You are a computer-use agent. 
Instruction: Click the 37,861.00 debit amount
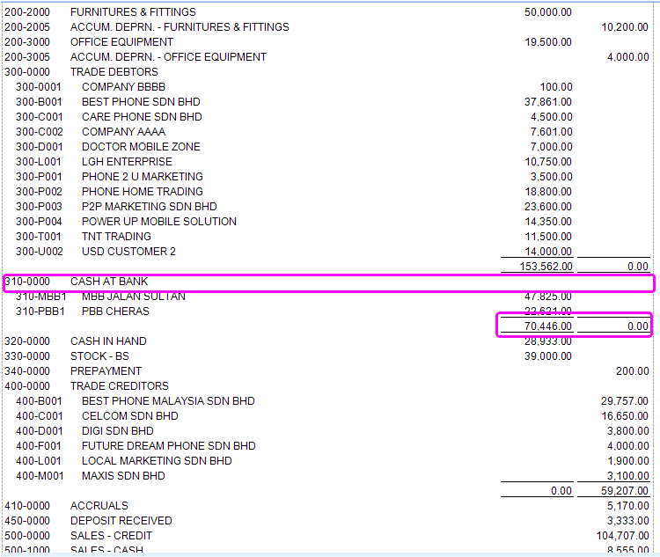pos(548,102)
